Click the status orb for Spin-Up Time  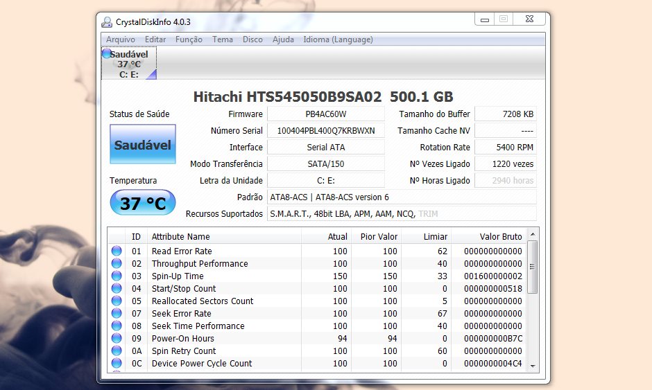click(x=117, y=276)
